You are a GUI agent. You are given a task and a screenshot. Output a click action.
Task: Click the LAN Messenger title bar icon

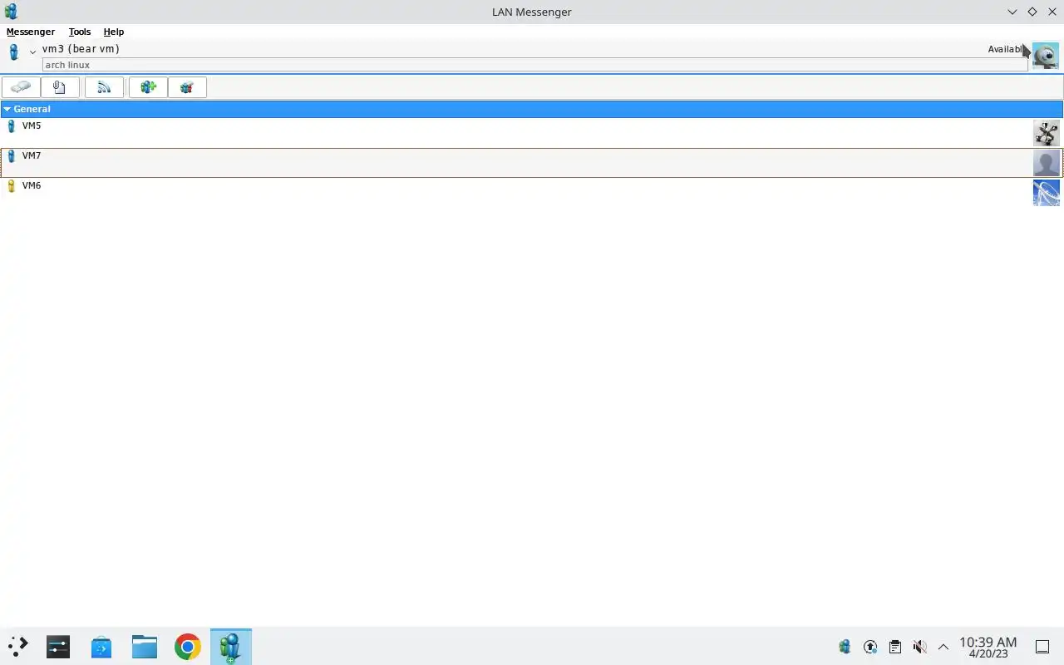click(x=11, y=12)
